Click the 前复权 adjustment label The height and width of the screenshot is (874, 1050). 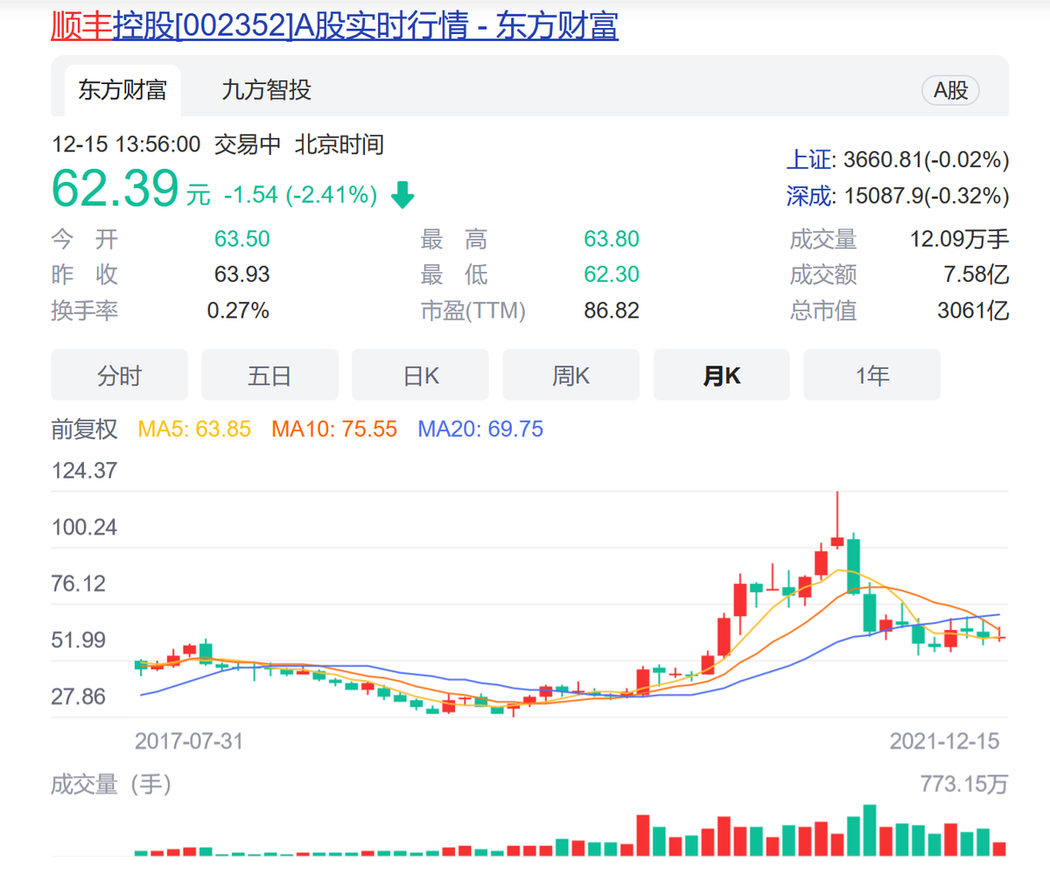84,429
